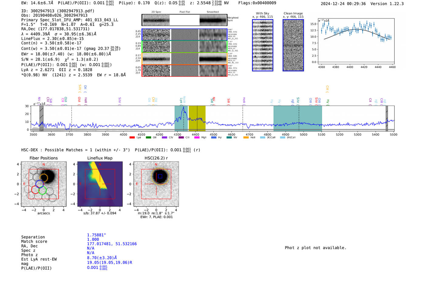425x289 pixels.
Task: Select the Weighted Sum 2D spectrum strip
Action: [x=185, y=20]
